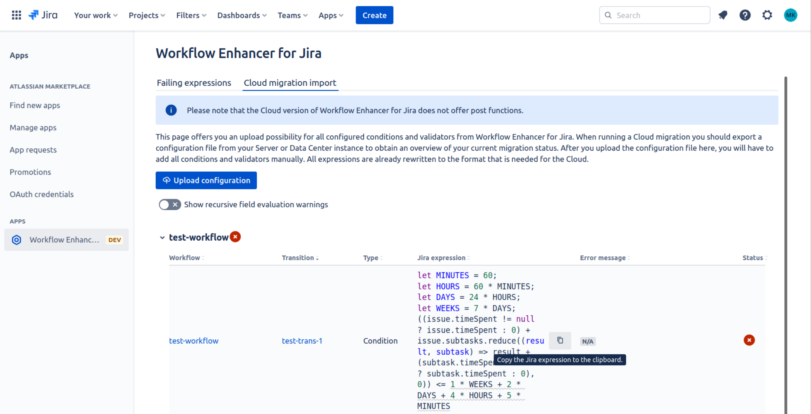Open the notifications bell icon
Viewport: 811px width, 414px height.
(x=723, y=15)
